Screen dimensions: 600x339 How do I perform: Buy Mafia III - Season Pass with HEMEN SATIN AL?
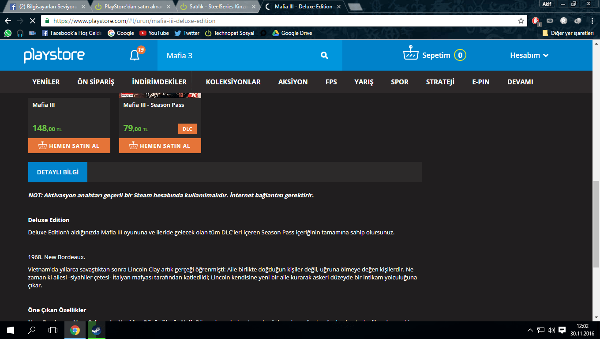[160, 146]
